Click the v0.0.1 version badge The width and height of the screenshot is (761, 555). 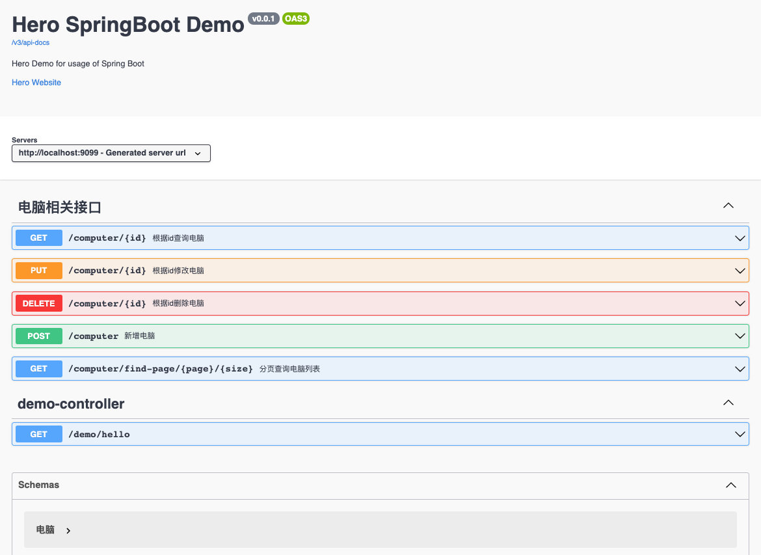click(263, 18)
